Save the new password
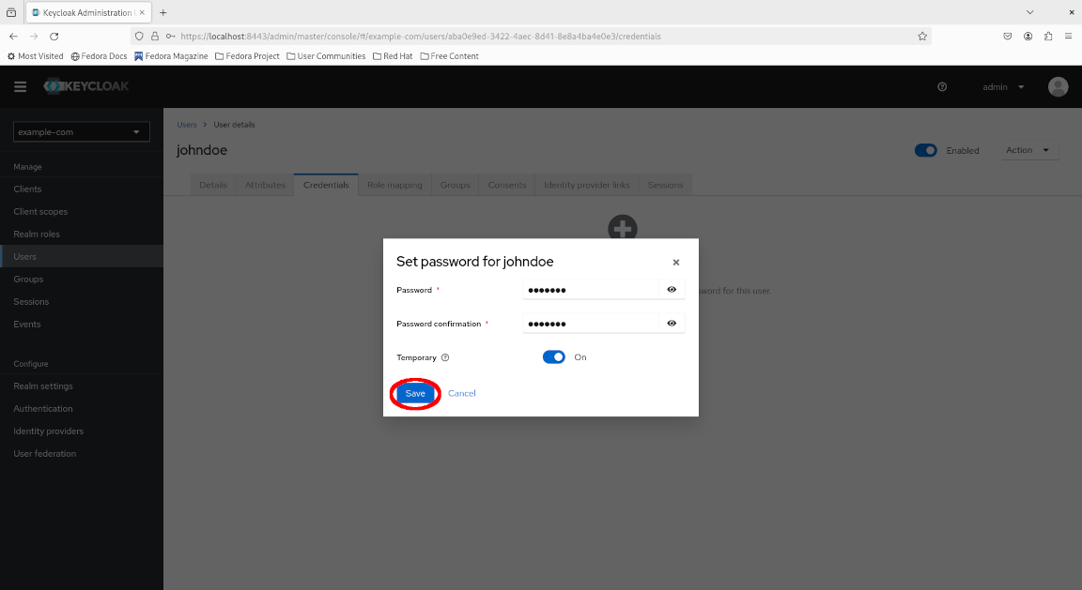Screen dimensions: 1082x590 point(415,394)
